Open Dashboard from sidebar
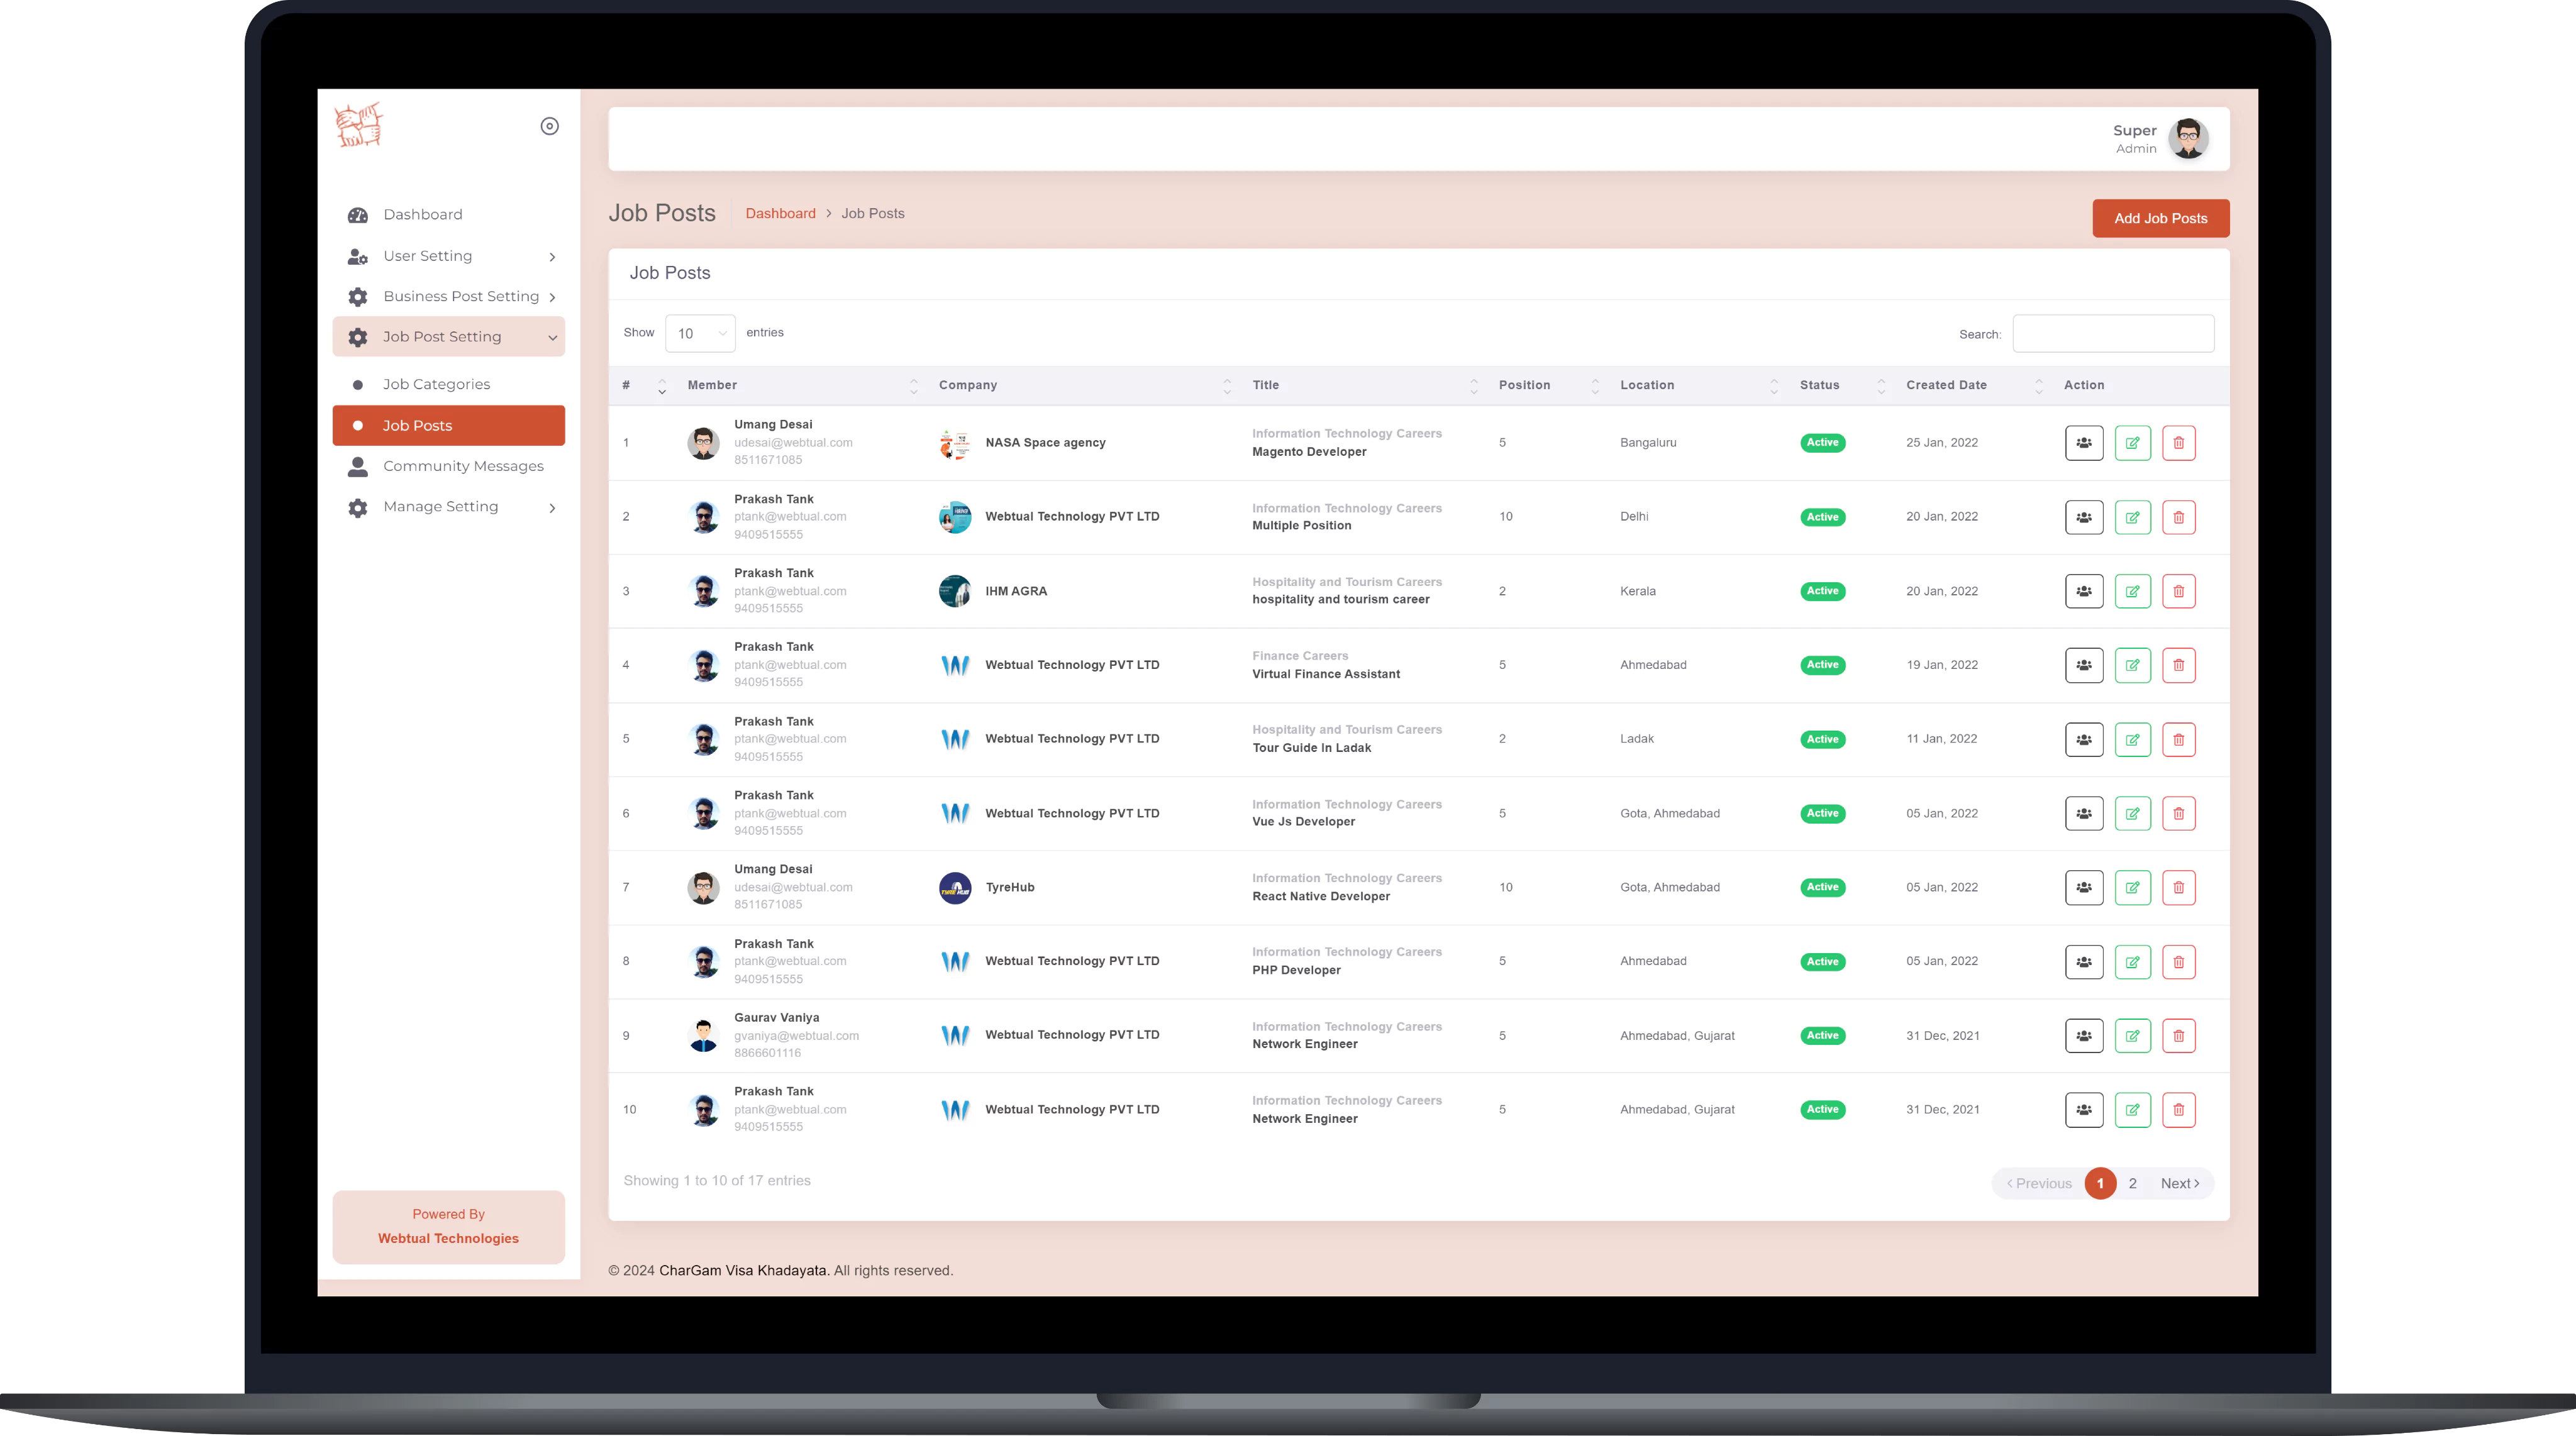Screen dimensions: 2576x1436 pos(448,214)
